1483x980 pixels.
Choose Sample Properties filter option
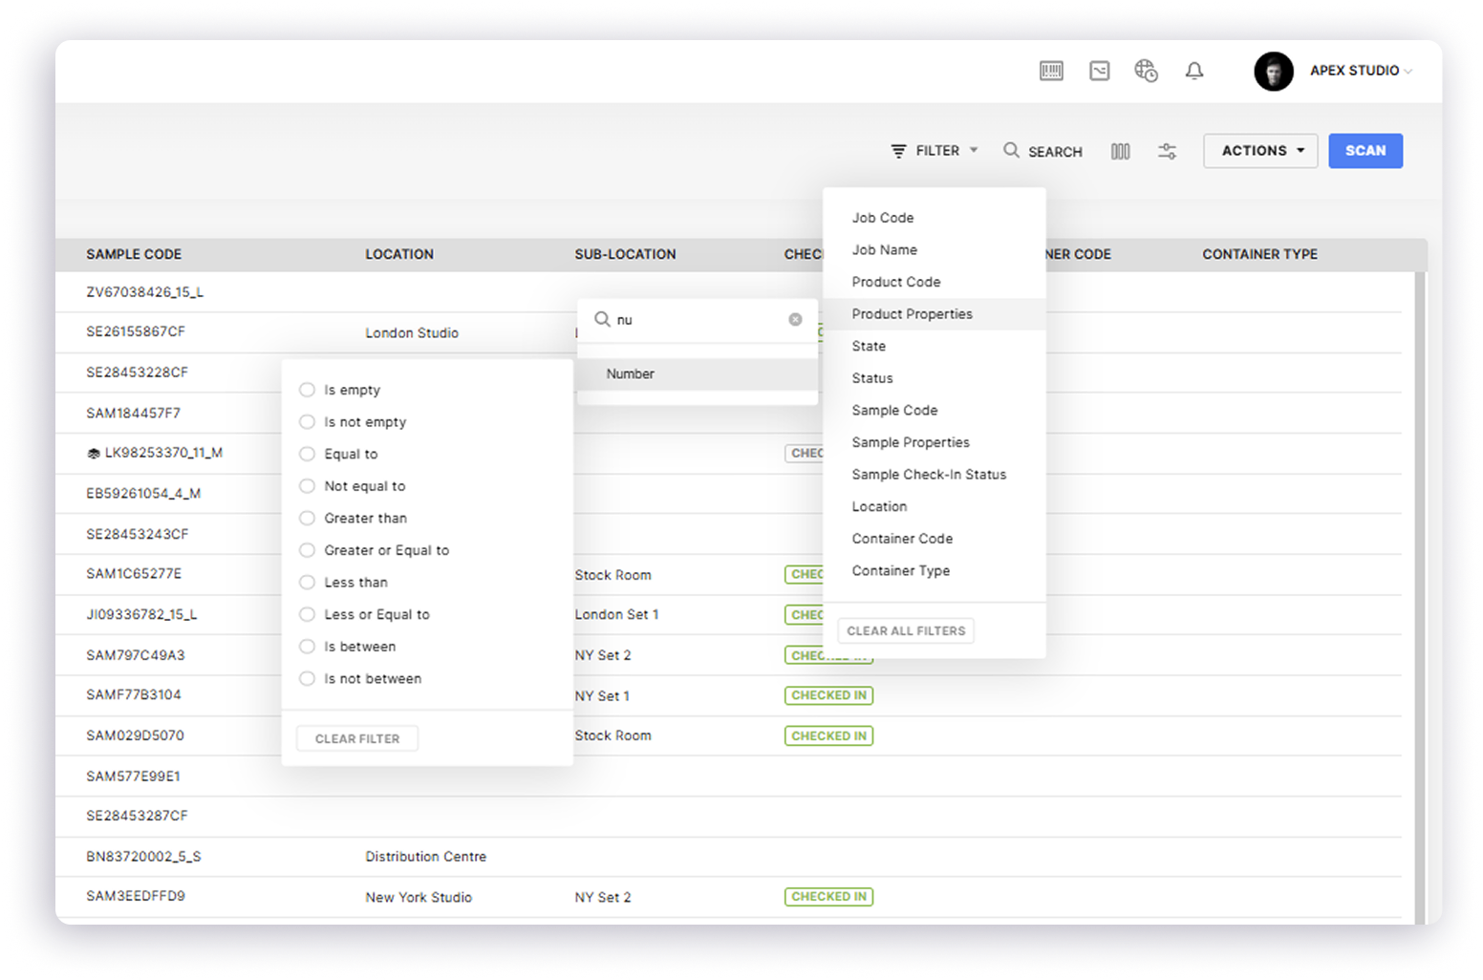(934, 442)
